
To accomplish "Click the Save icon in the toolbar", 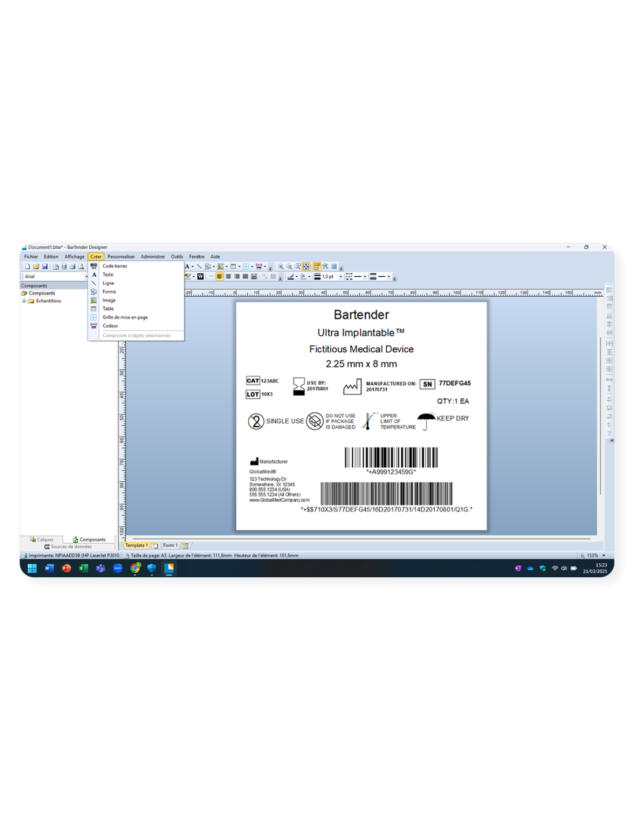I will [44, 267].
